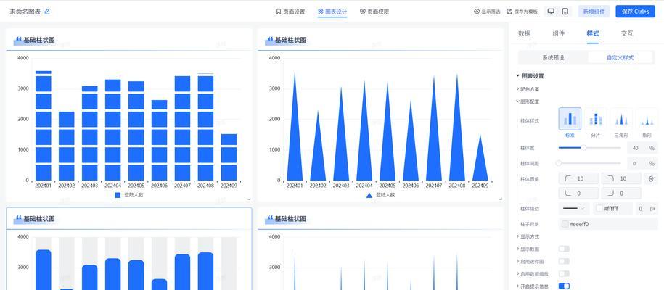This screenshot has height=290, width=664.
Task: Switch to tablet preview icon
Action: pyautogui.click(x=565, y=12)
